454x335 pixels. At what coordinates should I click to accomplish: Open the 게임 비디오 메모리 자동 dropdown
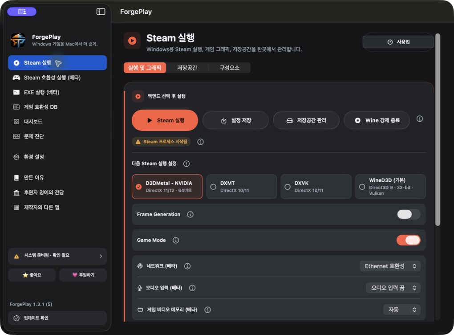click(402, 310)
